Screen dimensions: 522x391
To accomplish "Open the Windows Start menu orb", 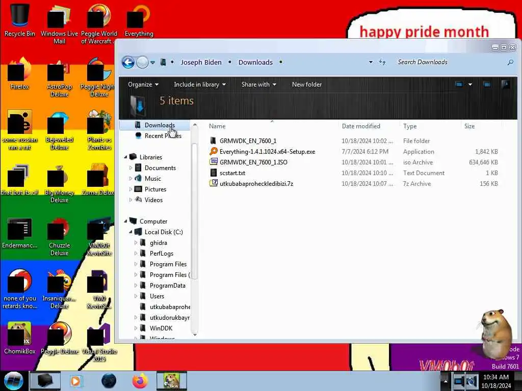I will click(x=13, y=381).
